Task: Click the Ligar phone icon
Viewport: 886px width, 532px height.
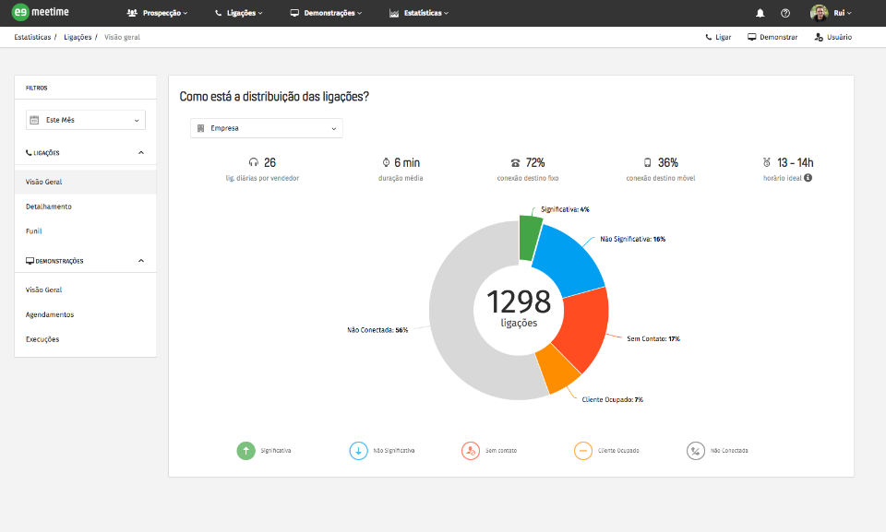Action: tap(709, 38)
